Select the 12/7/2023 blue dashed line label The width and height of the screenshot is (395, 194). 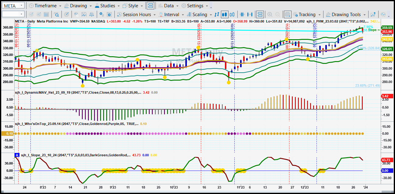point(314,35)
